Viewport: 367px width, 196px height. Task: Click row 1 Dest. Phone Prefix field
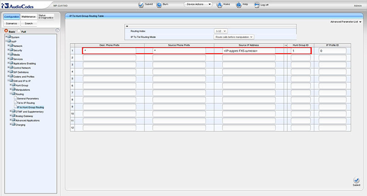[109, 51]
